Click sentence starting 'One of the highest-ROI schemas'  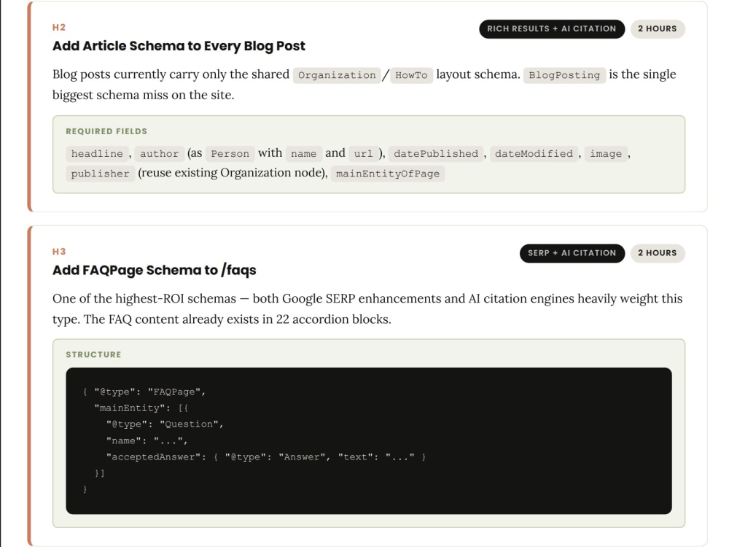coord(367,309)
